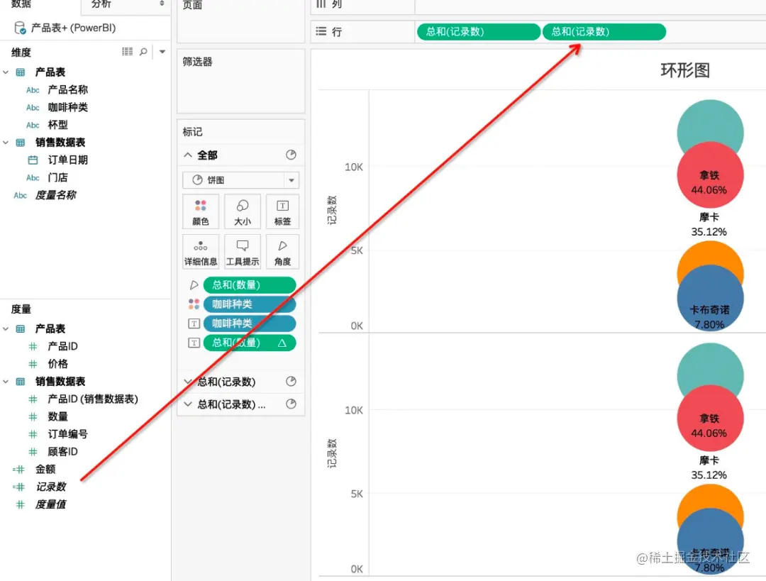Open the 维度 pane dropdown arrow

pyautogui.click(x=162, y=51)
